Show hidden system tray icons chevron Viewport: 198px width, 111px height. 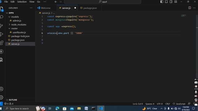point(161,109)
